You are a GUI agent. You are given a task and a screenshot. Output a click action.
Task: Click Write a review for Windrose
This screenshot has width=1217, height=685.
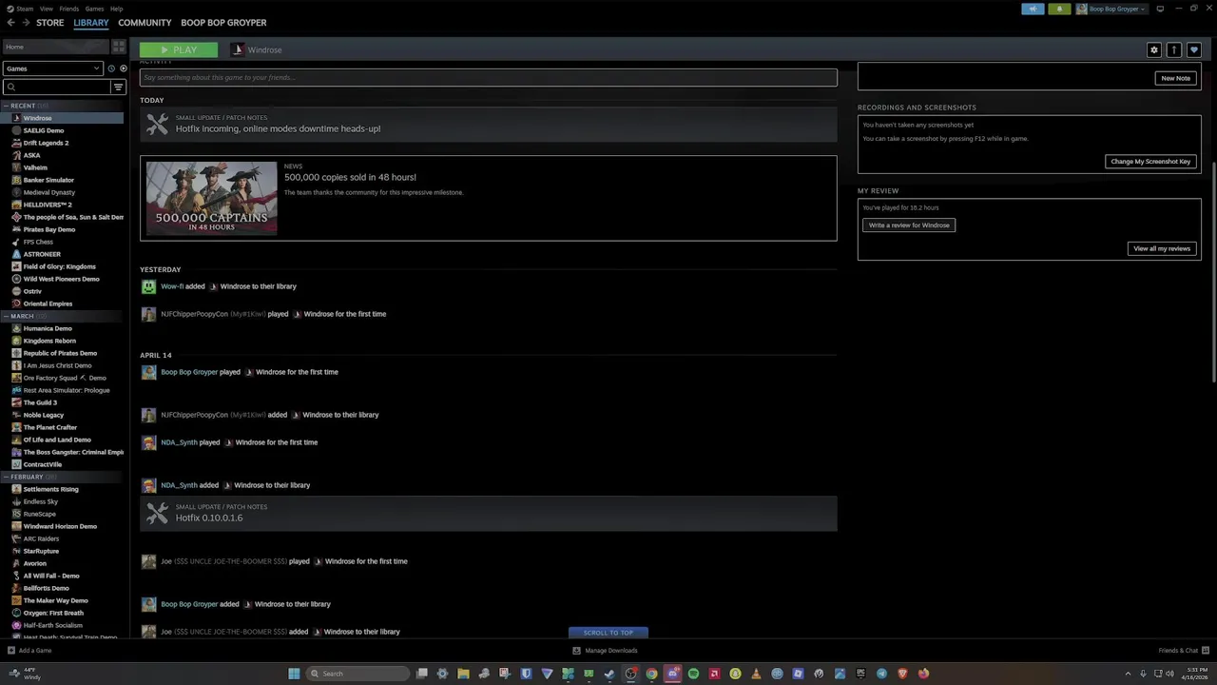(x=909, y=225)
